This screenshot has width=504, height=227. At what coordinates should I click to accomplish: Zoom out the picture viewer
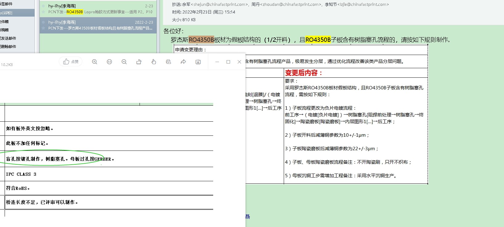click(x=124, y=62)
